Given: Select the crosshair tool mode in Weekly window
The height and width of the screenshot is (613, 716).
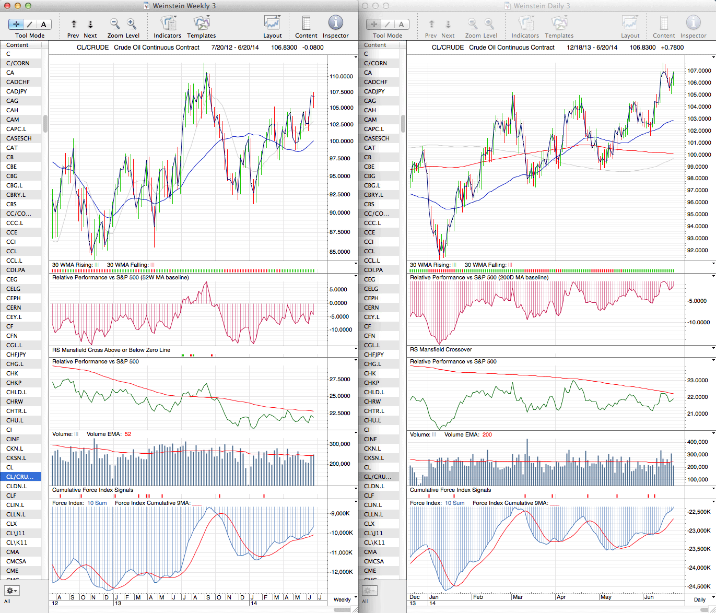Looking at the screenshot, I should pyautogui.click(x=16, y=24).
